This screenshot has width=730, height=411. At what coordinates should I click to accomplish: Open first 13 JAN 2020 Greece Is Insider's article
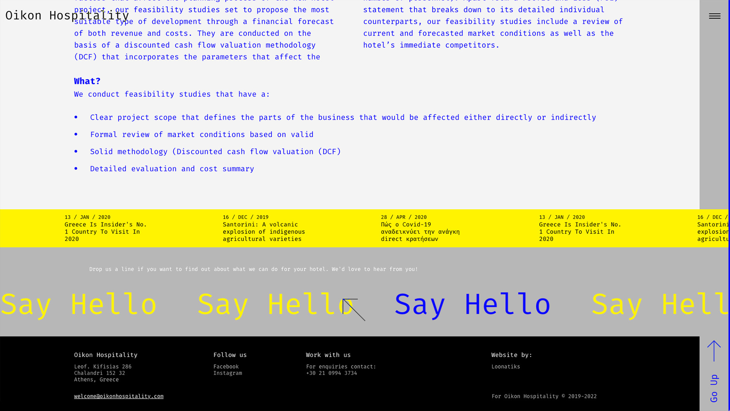106,228
